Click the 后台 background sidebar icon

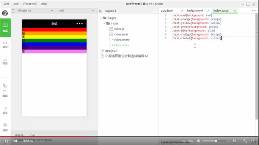point(5,110)
